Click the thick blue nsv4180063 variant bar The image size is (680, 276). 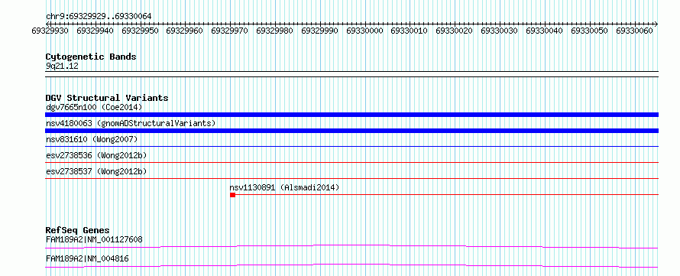tap(351, 131)
